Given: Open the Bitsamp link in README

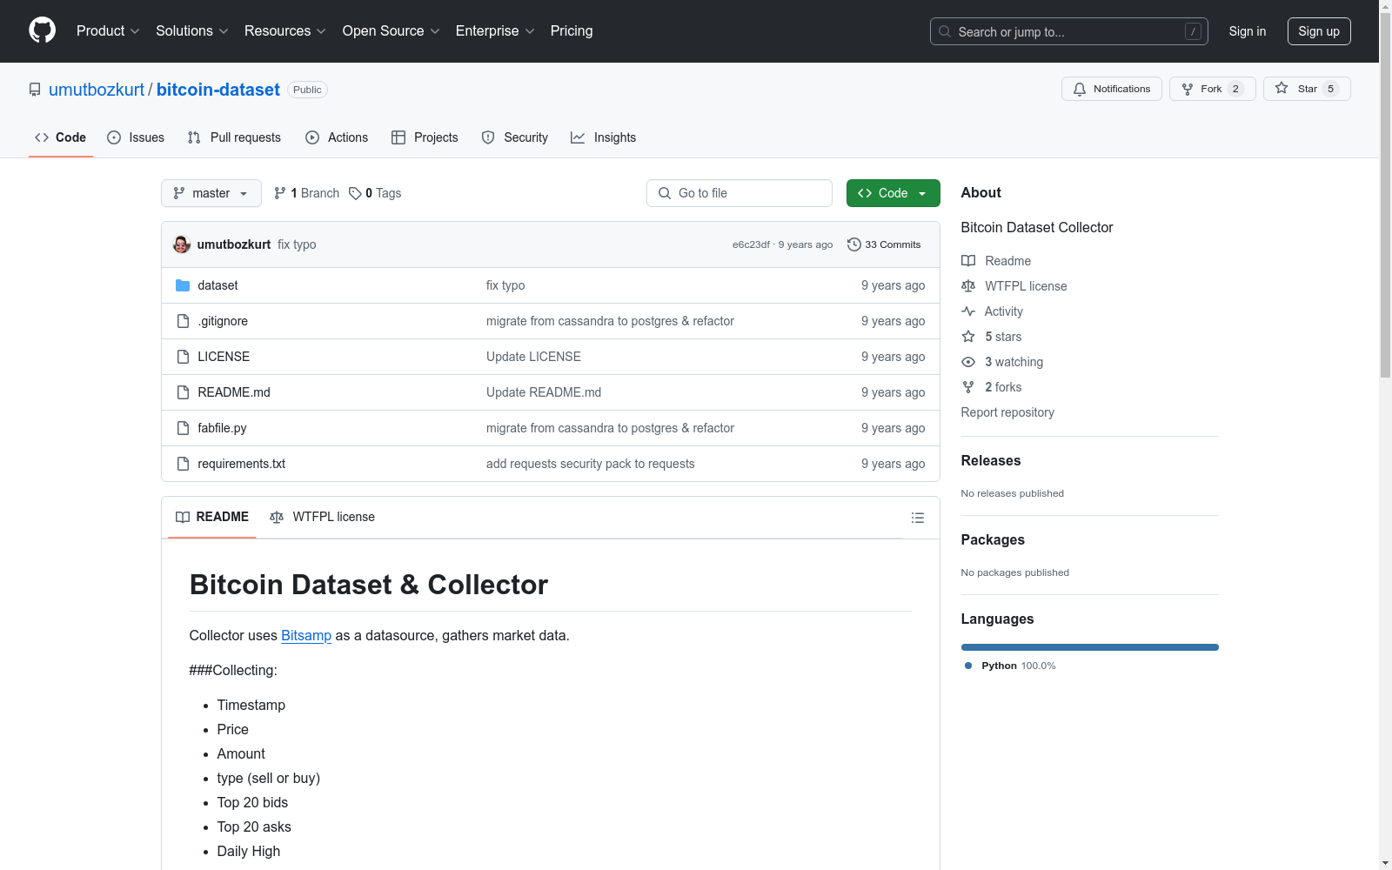Looking at the screenshot, I should 306,635.
